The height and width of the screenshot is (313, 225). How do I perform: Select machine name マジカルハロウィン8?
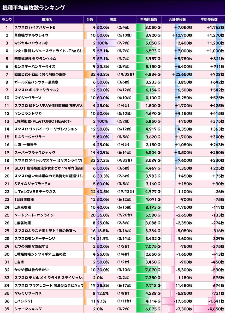point(31,43)
